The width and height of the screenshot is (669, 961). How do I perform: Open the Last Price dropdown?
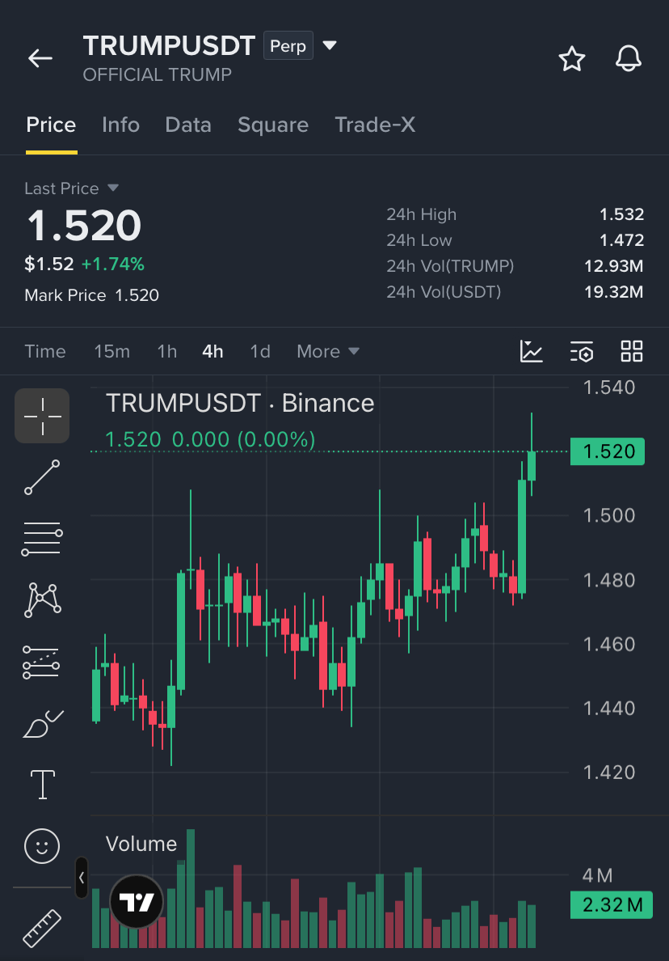tap(72, 188)
